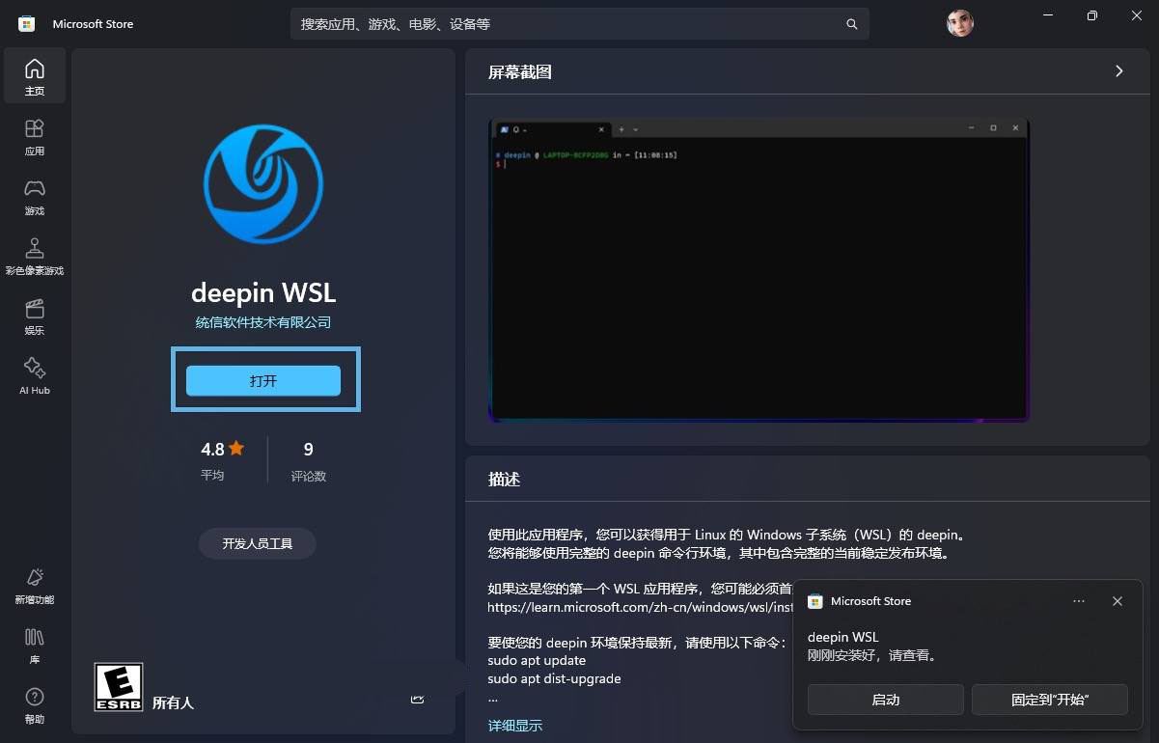
Task: Open publisher link 统信软件技术有限公司
Action: tap(263, 322)
